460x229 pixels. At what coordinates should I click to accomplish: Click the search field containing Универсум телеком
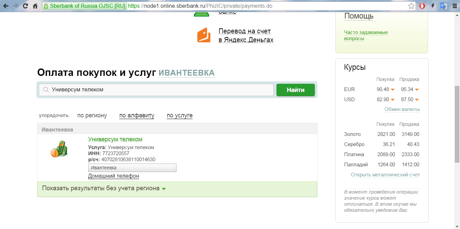pos(156,90)
